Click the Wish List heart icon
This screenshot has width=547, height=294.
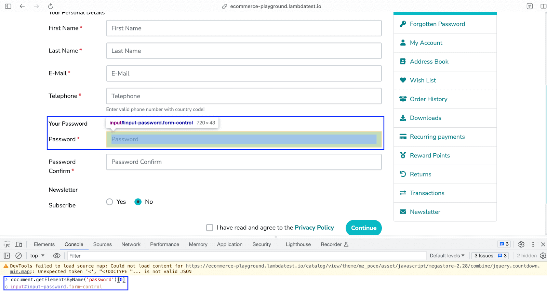403,80
